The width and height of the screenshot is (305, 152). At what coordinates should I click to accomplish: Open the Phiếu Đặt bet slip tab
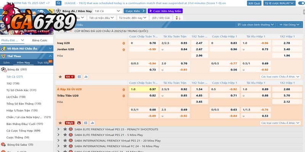13,40
